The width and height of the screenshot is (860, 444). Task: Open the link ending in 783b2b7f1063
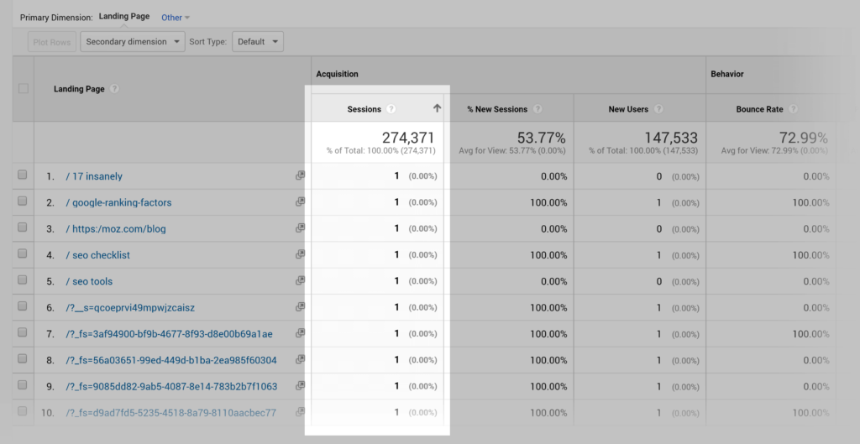[x=171, y=386]
